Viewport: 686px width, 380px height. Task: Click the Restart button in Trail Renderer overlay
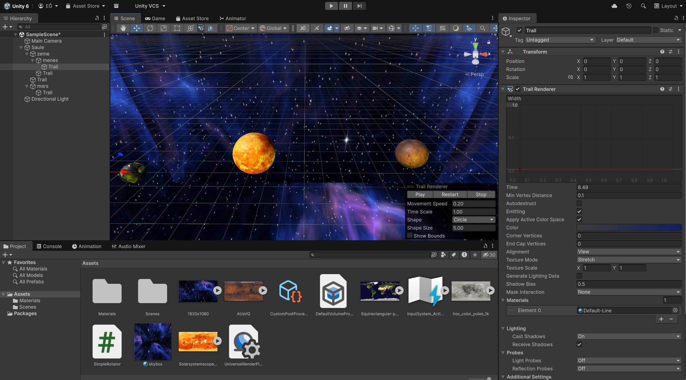pyautogui.click(x=450, y=195)
